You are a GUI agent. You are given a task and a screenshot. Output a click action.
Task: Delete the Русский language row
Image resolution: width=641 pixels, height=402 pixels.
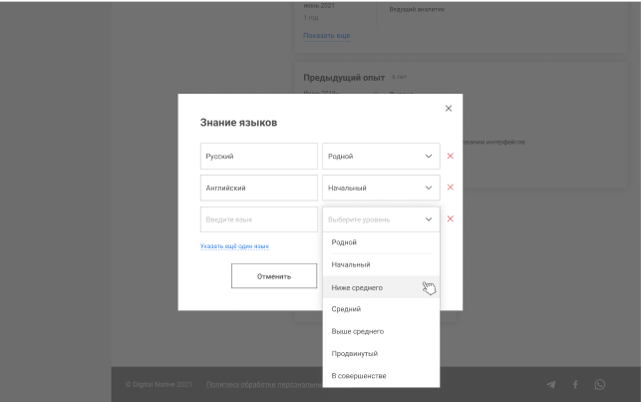(450, 156)
